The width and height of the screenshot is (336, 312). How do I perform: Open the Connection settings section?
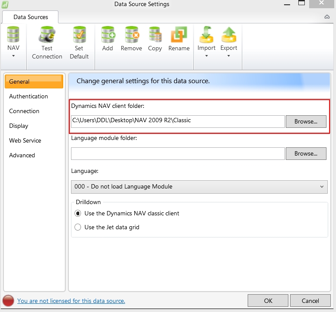24,111
